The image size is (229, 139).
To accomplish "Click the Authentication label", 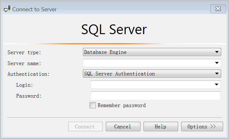I will tap(29, 74).
